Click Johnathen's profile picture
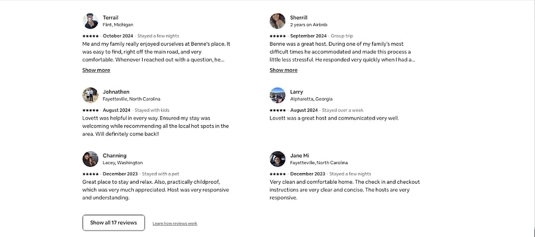Viewport: 535px width, 237px height. pos(90,95)
